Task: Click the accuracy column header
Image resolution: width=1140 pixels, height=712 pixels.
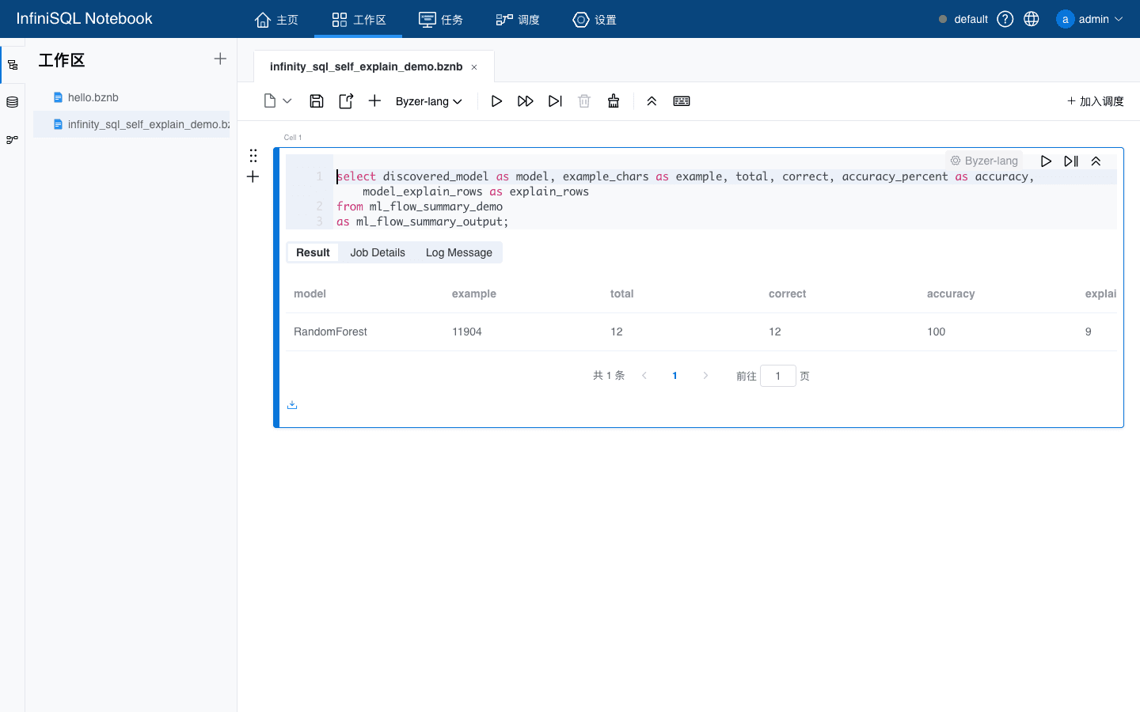Action: [951, 294]
